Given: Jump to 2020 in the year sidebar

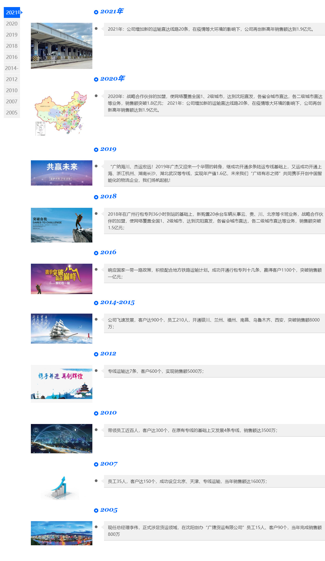Looking at the screenshot, I should click(12, 24).
